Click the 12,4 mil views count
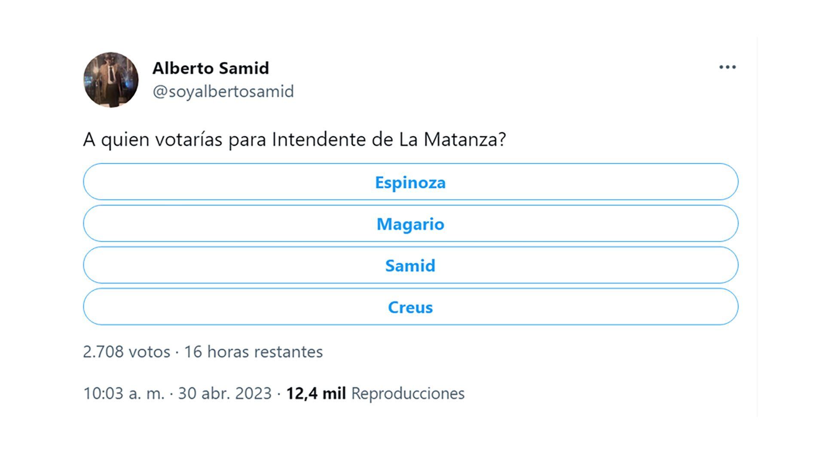Screen dimensions: 825x453 pos(316,393)
